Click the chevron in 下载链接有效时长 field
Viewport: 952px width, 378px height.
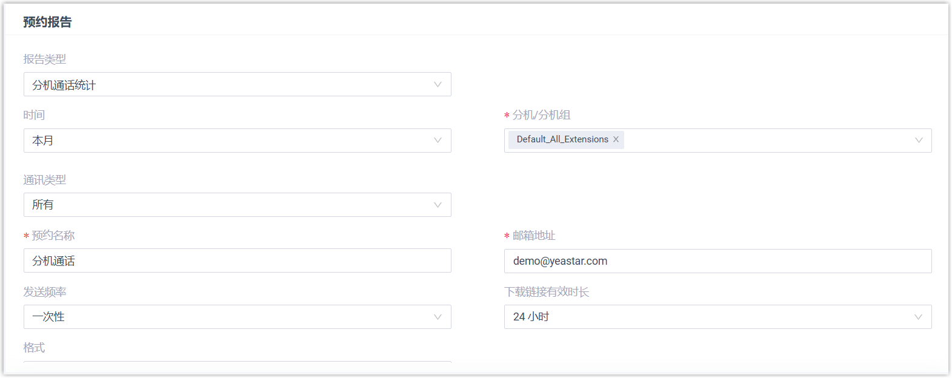(x=918, y=317)
